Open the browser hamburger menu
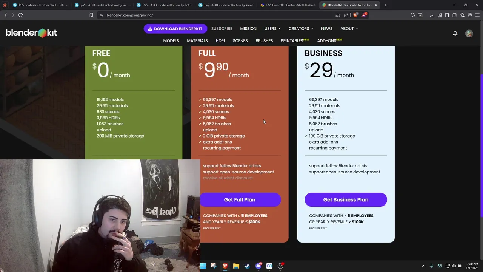The height and width of the screenshot is (272, 483). 477,15
